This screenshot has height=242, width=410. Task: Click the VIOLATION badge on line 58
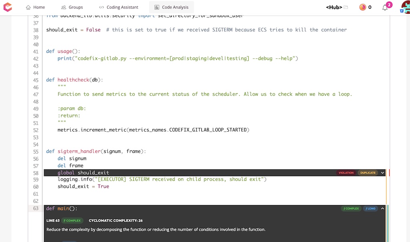[346, 173]
